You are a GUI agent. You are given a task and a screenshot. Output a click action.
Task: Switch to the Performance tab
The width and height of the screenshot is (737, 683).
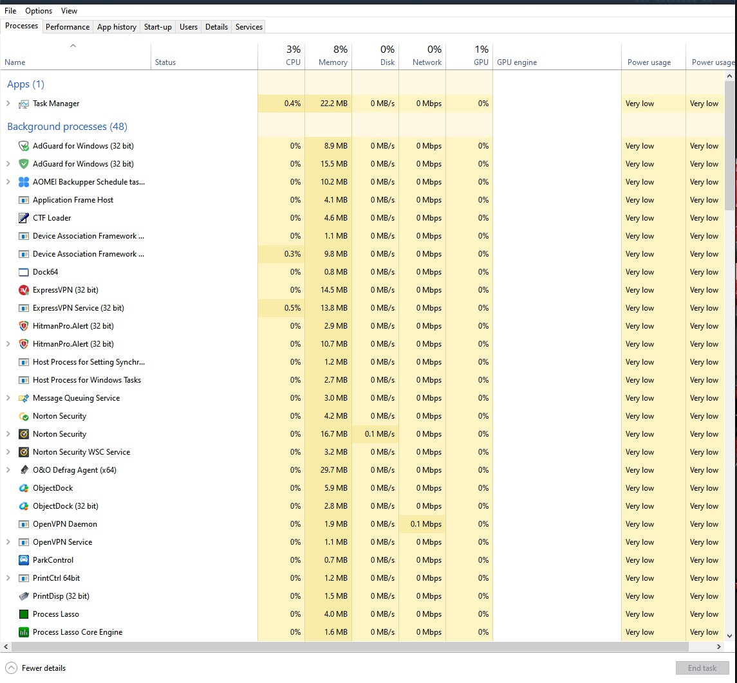(67, 27)
